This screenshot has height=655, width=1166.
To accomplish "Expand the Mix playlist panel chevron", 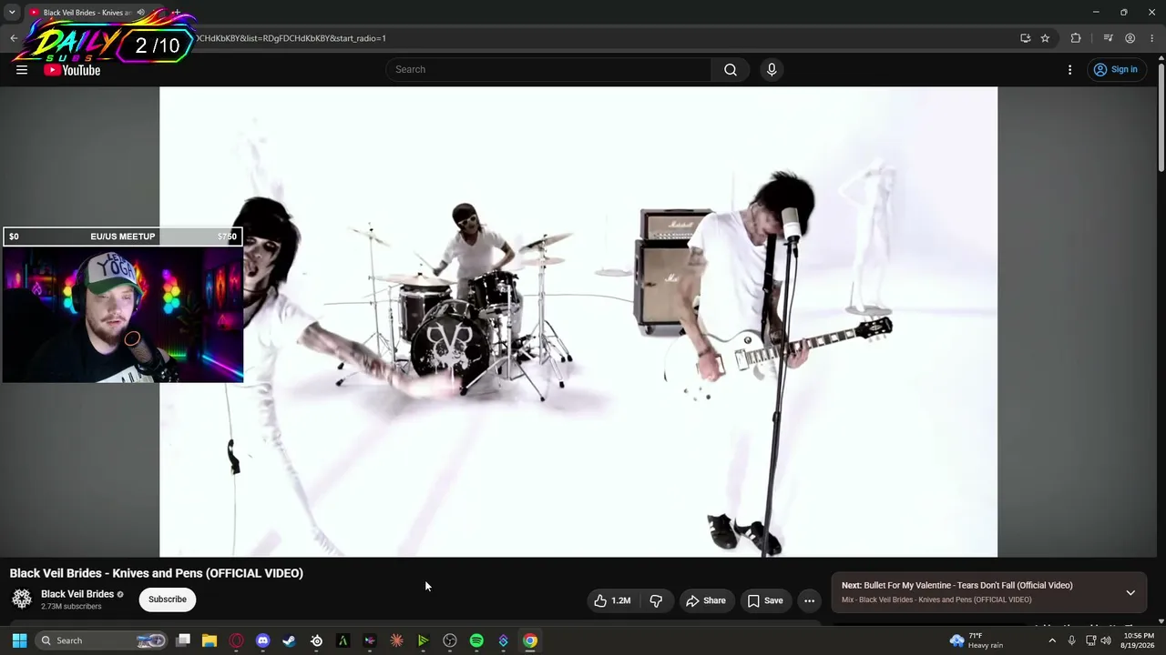I will click(x=1130, y=592).
